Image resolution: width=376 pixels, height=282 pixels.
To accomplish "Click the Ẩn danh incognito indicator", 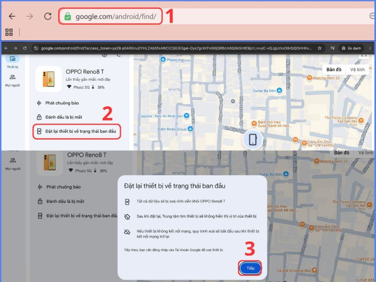I will click(x=351, y=48).
